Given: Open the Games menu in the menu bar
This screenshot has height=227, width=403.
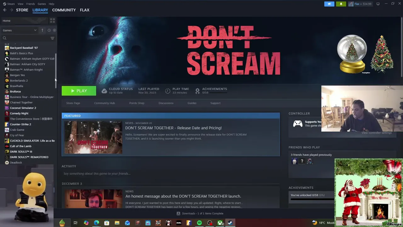Looking at the screenshot, I should tap(42, 4).
